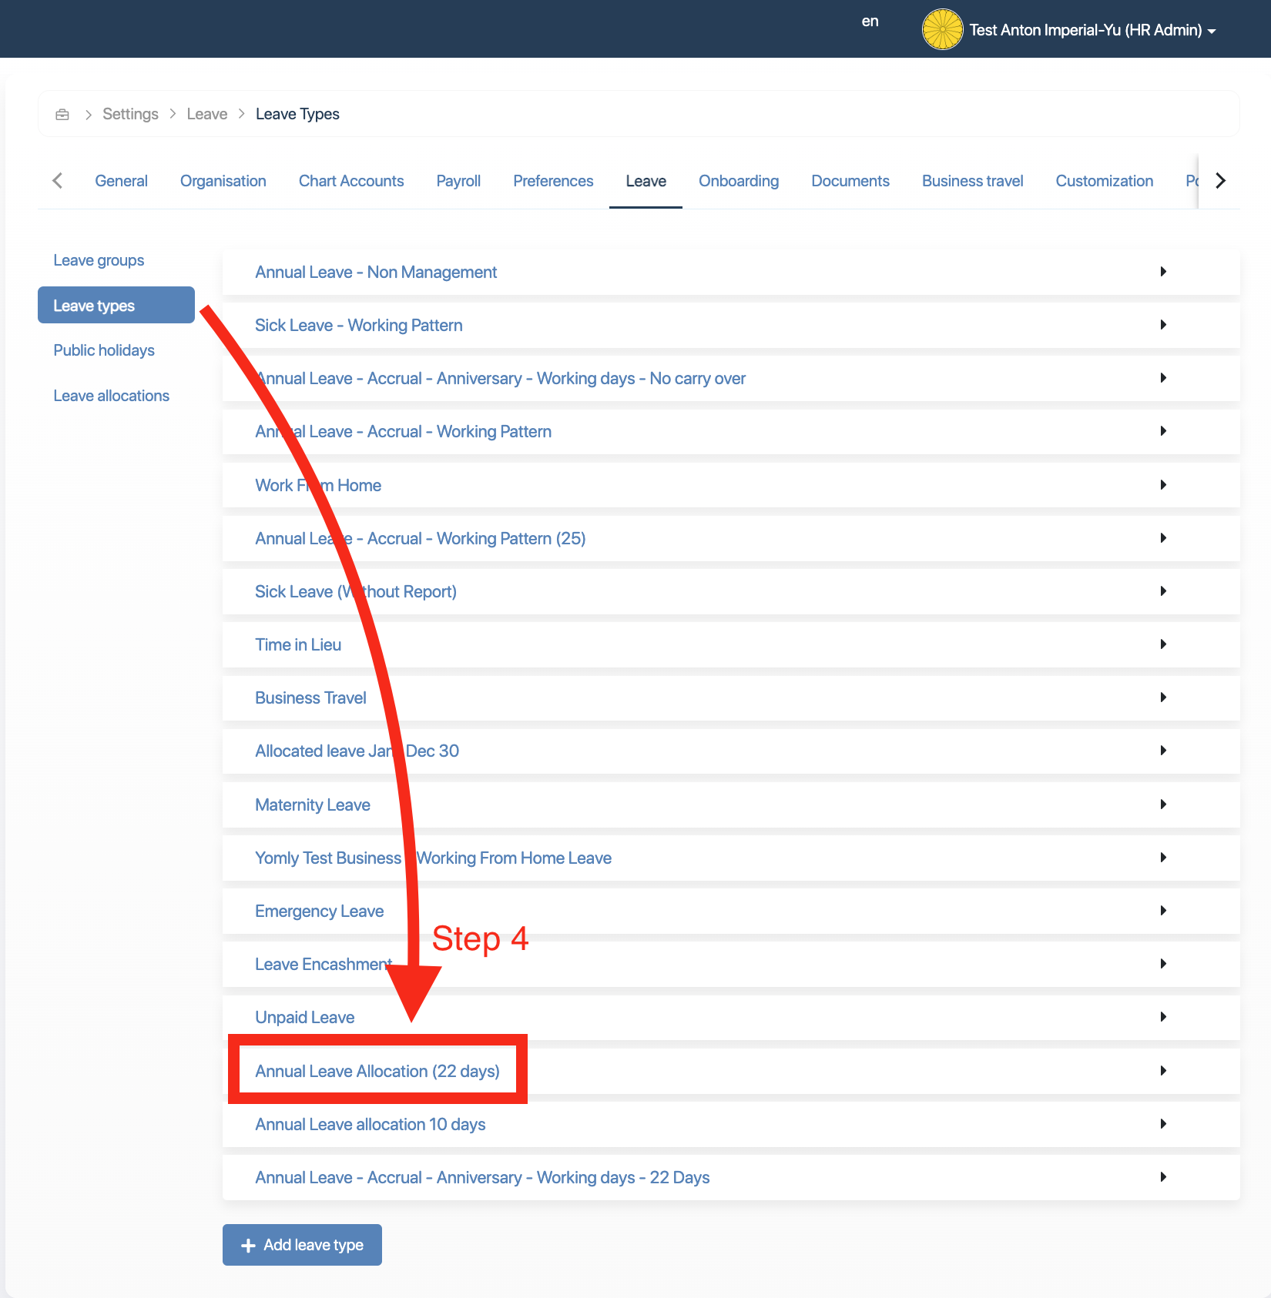Switch language via 'en' selector
This screenshot has height=1298, width=1271.
coord(870,22)
